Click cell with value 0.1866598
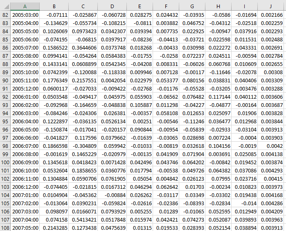Image resolution: width=286 pixels, height=231 pixels. click(x=54, y=146)
